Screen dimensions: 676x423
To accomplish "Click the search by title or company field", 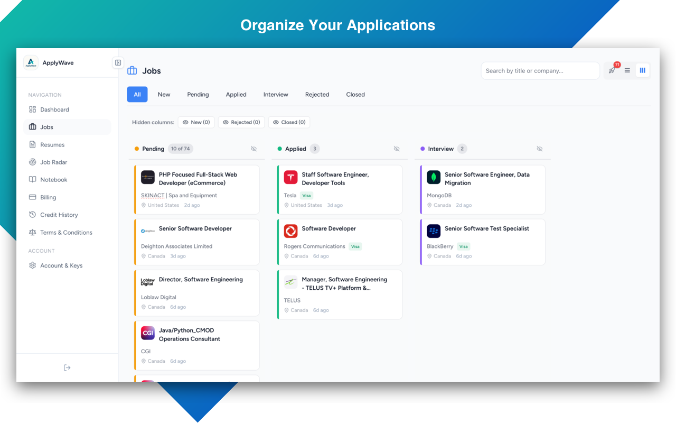I will coord(540,71).
